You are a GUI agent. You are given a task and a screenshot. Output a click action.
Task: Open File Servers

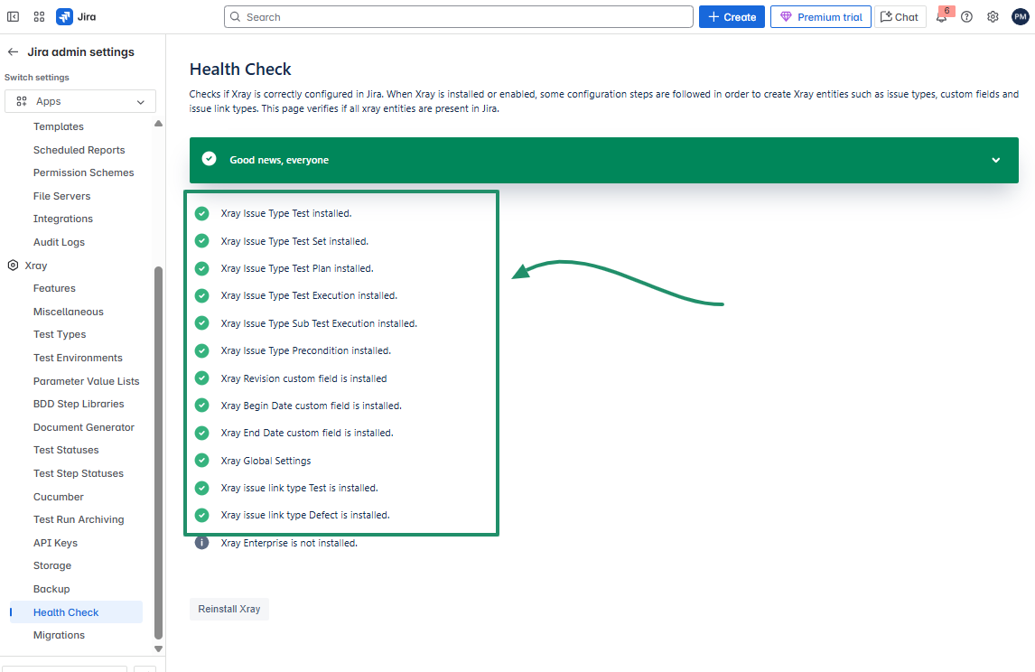pos(62,196)
